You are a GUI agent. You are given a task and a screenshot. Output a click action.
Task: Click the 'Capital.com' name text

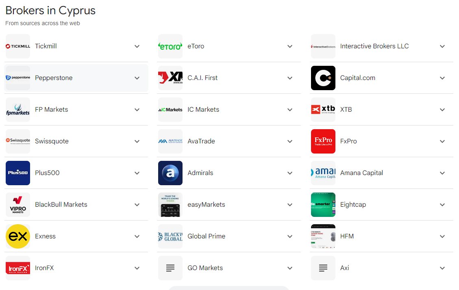click(x=358, y=78)
